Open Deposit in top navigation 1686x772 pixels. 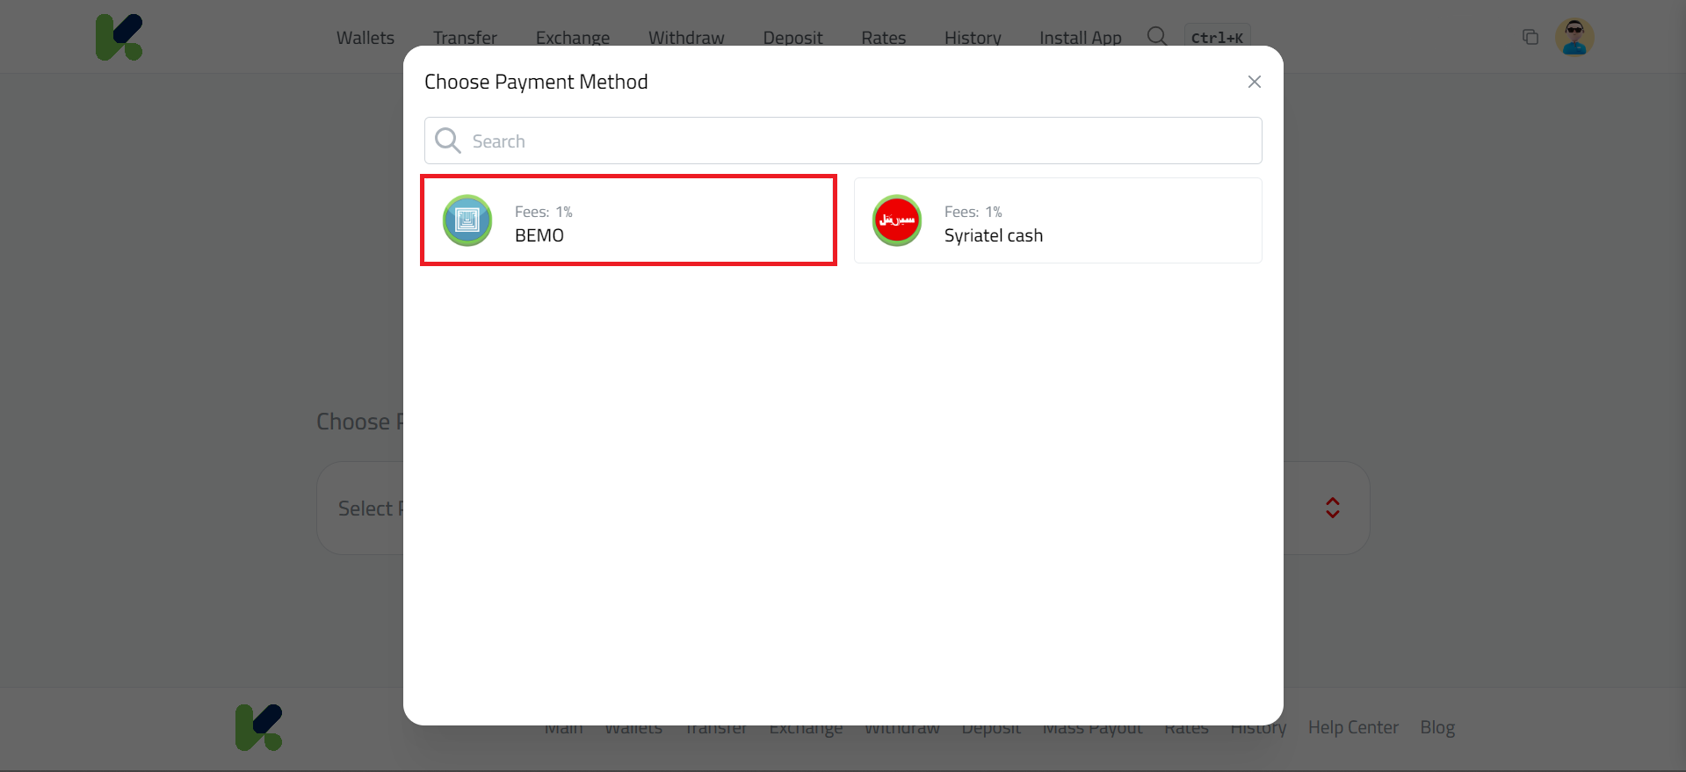(792, 38)
